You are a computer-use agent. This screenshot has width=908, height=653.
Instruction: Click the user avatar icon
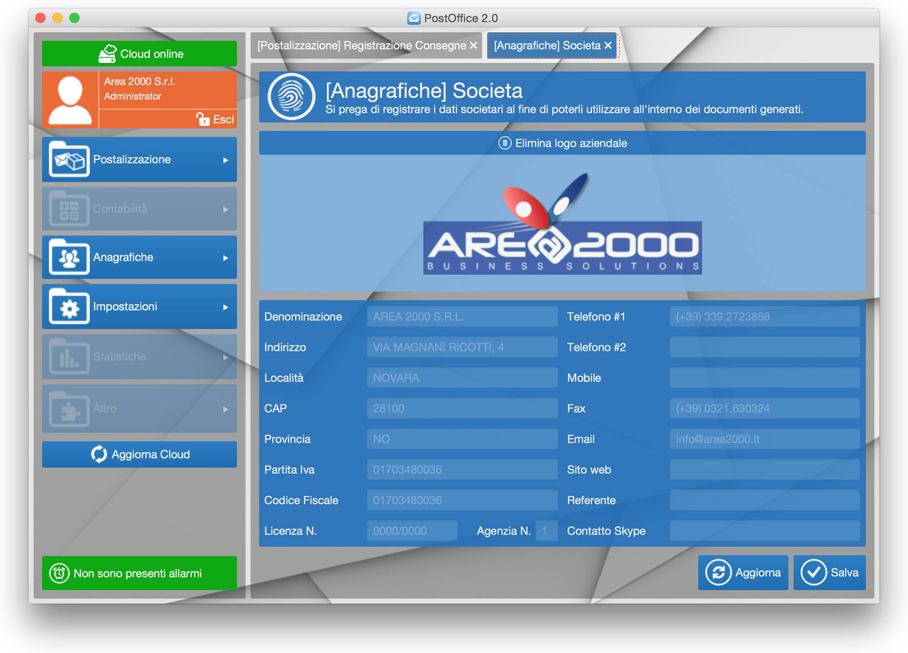70,100
